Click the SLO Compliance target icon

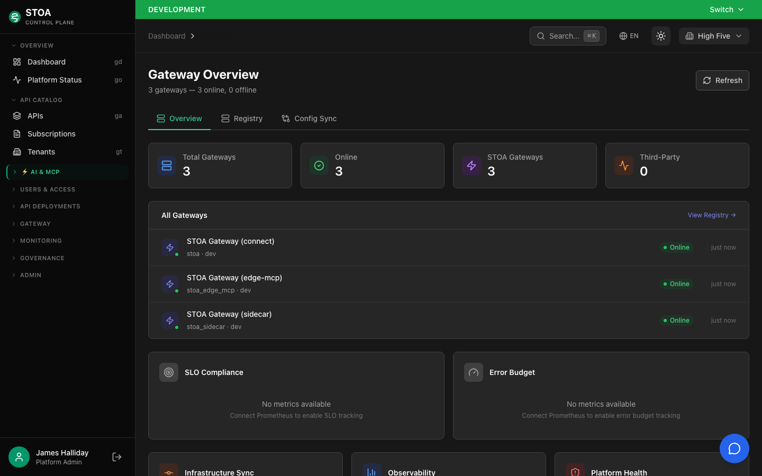[x=169, y=372]
